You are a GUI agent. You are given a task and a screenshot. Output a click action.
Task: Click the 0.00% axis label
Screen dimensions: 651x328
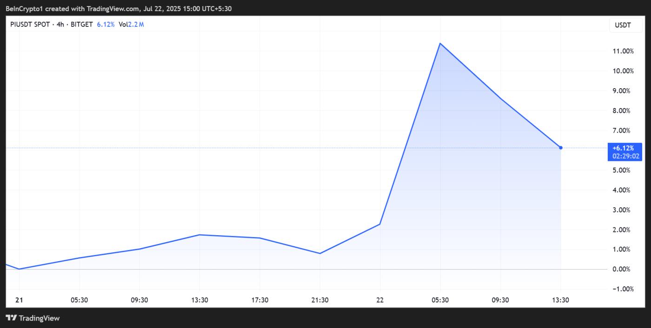click(622, 270)
